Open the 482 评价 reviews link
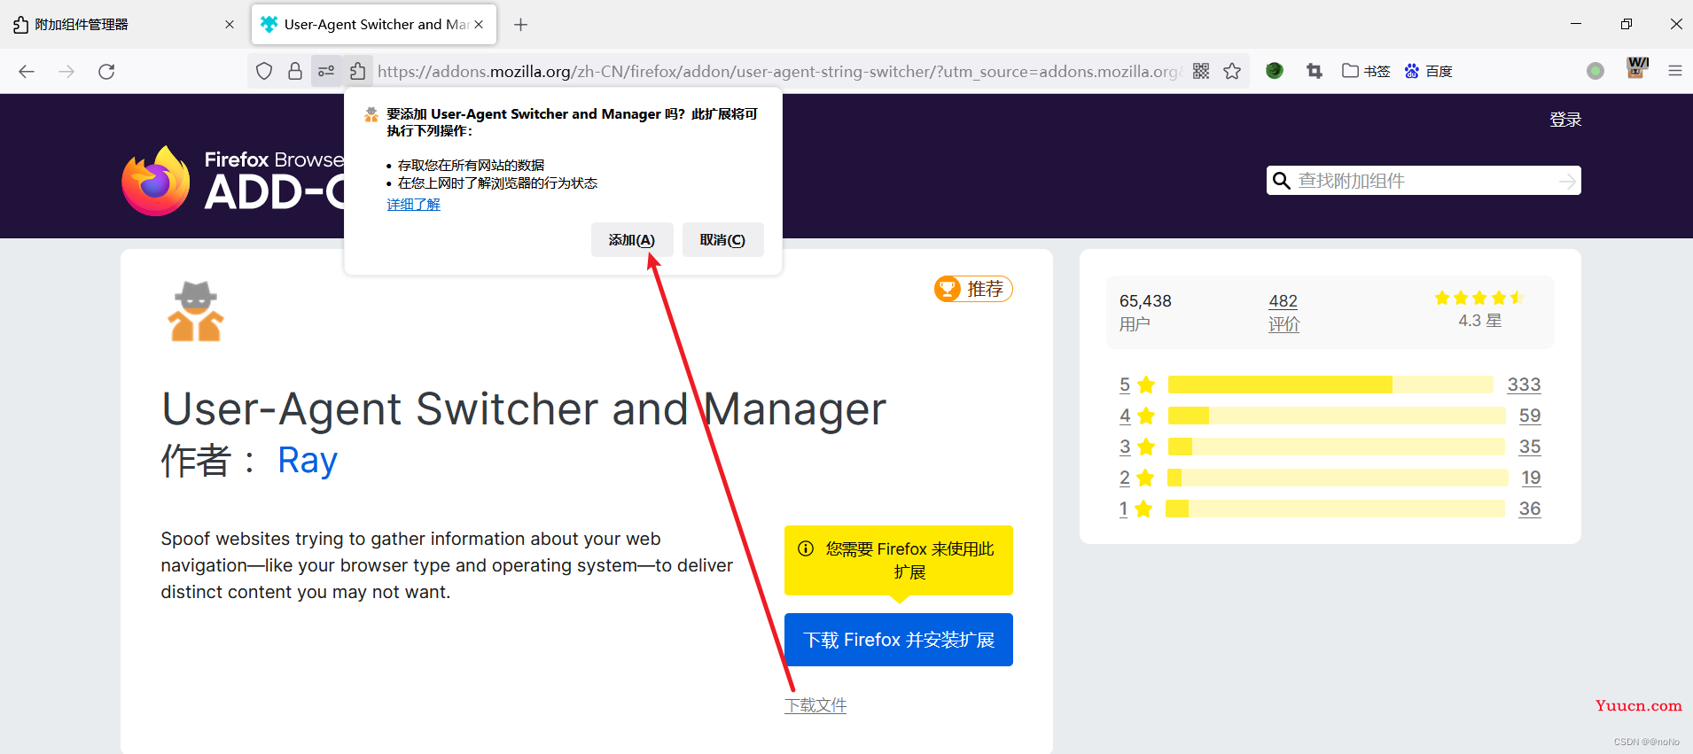The image size is (1693, 754). pyautogui.click(x=1283, y=313)
